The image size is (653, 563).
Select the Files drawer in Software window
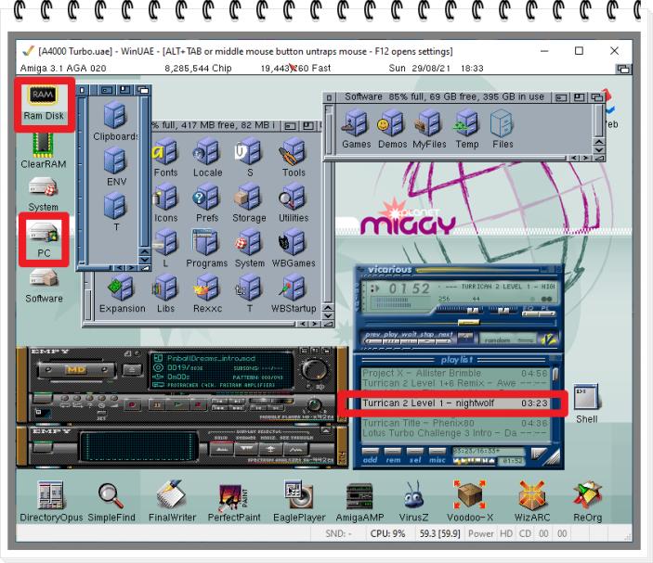click(503, 129)
